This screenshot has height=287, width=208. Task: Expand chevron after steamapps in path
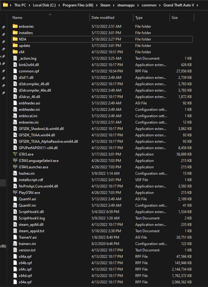(x=138, y=5)
